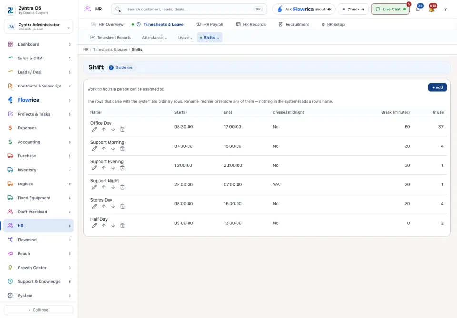Open Flowmind in the sidebar
This screenshot has height=318, width=457.
(x=39, y=240)
